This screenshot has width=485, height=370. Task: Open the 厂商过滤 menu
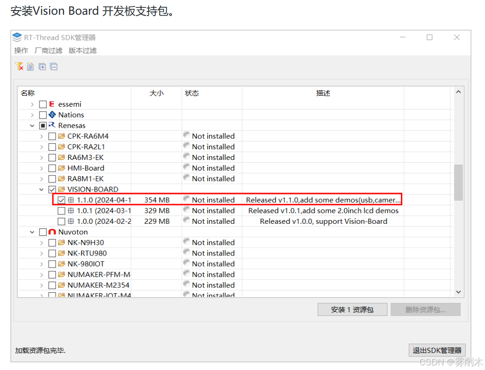[x=48, y=50]
